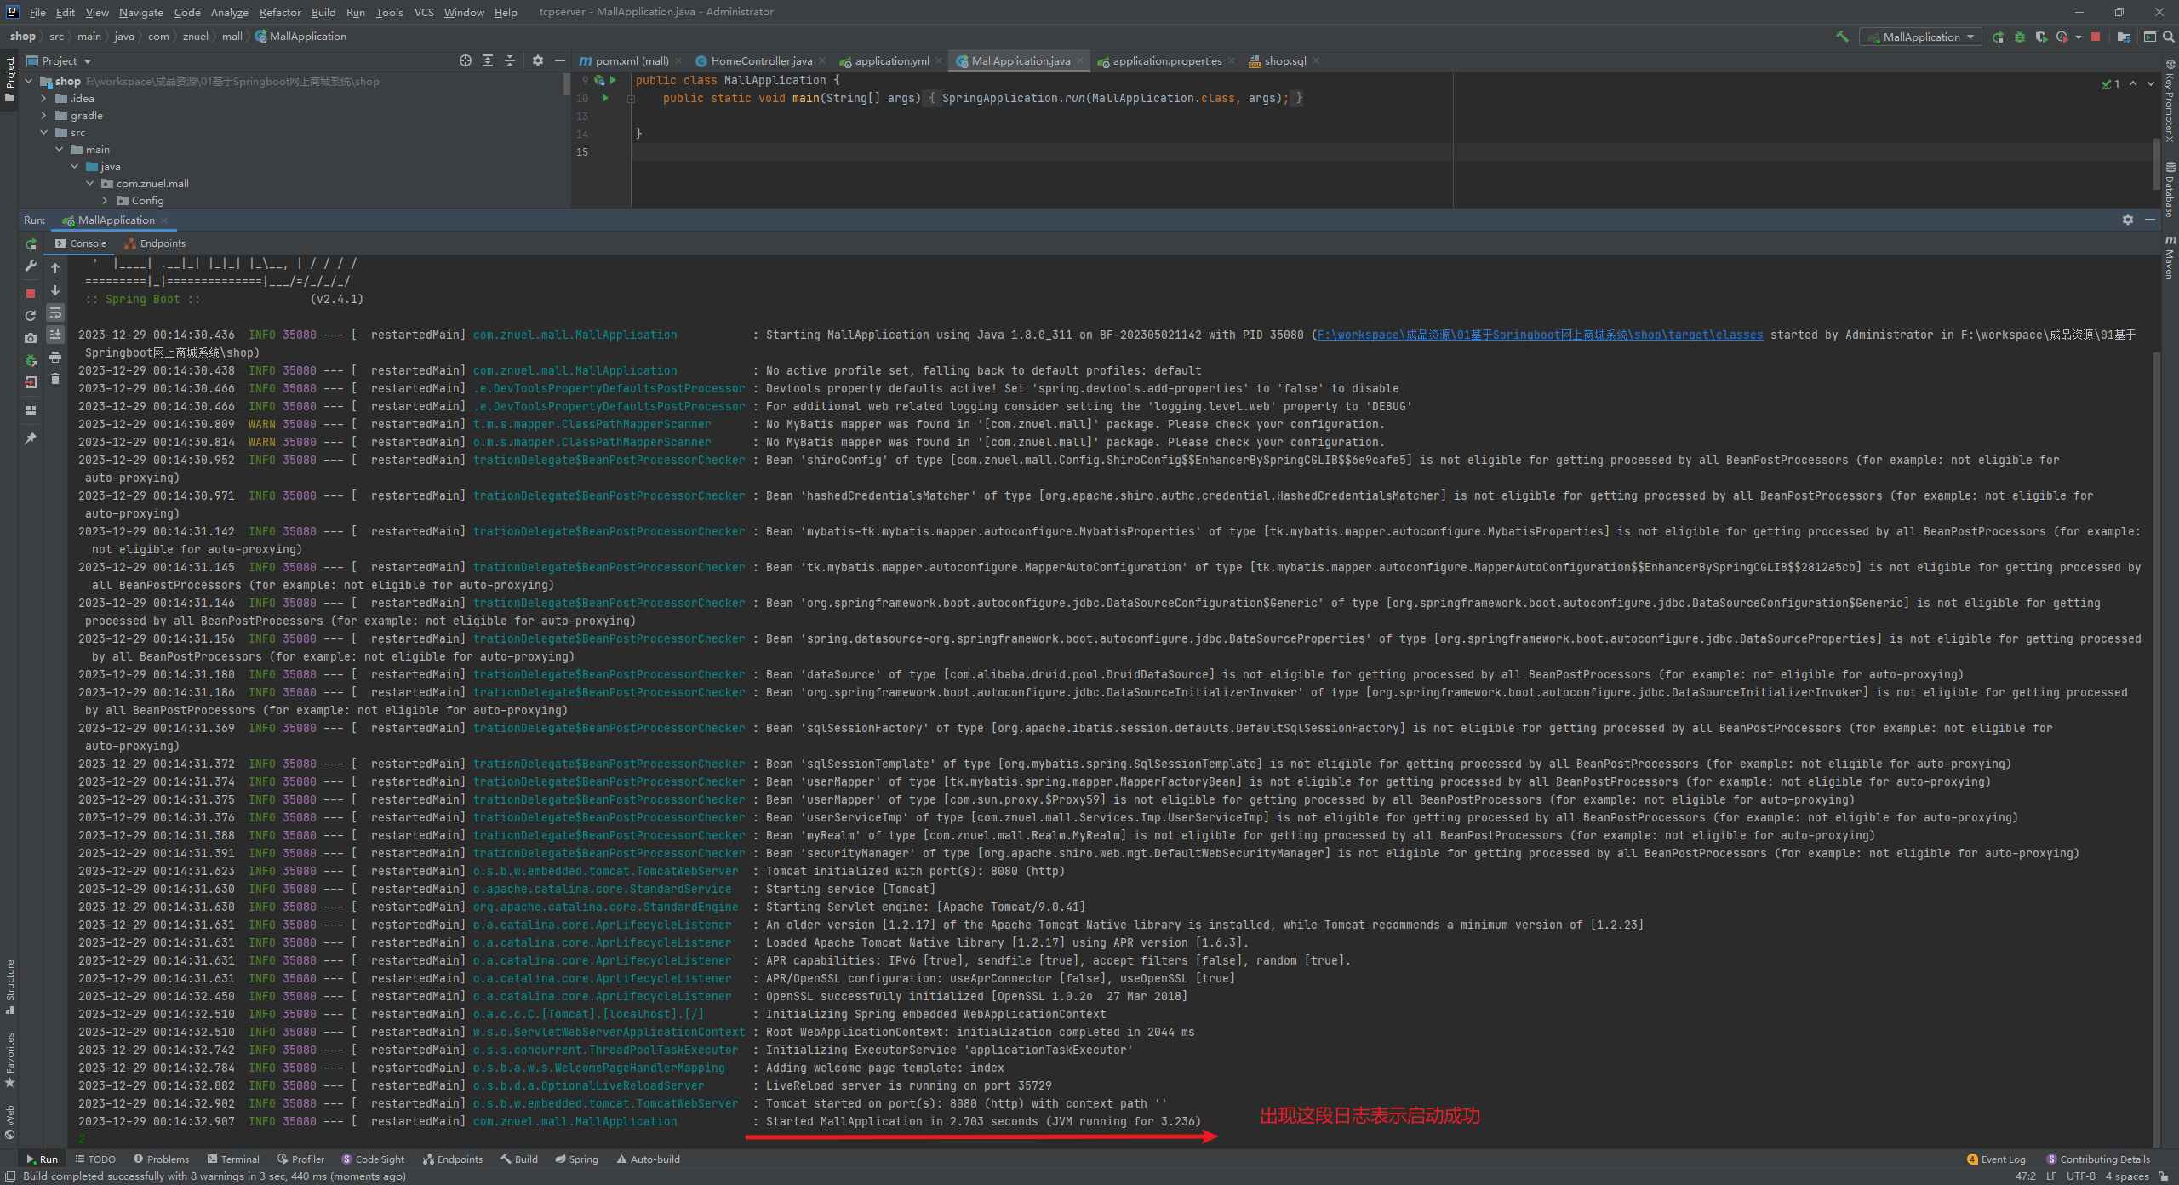This screenshot has width=2179, height=1185.
Task: Click the profiler run icon in top toolbar
Action: (2062, 37)
